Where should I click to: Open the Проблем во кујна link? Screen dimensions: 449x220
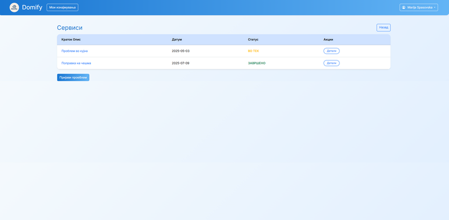75,51
